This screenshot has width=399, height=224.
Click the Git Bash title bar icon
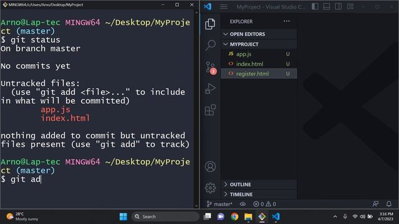point(5,4)
